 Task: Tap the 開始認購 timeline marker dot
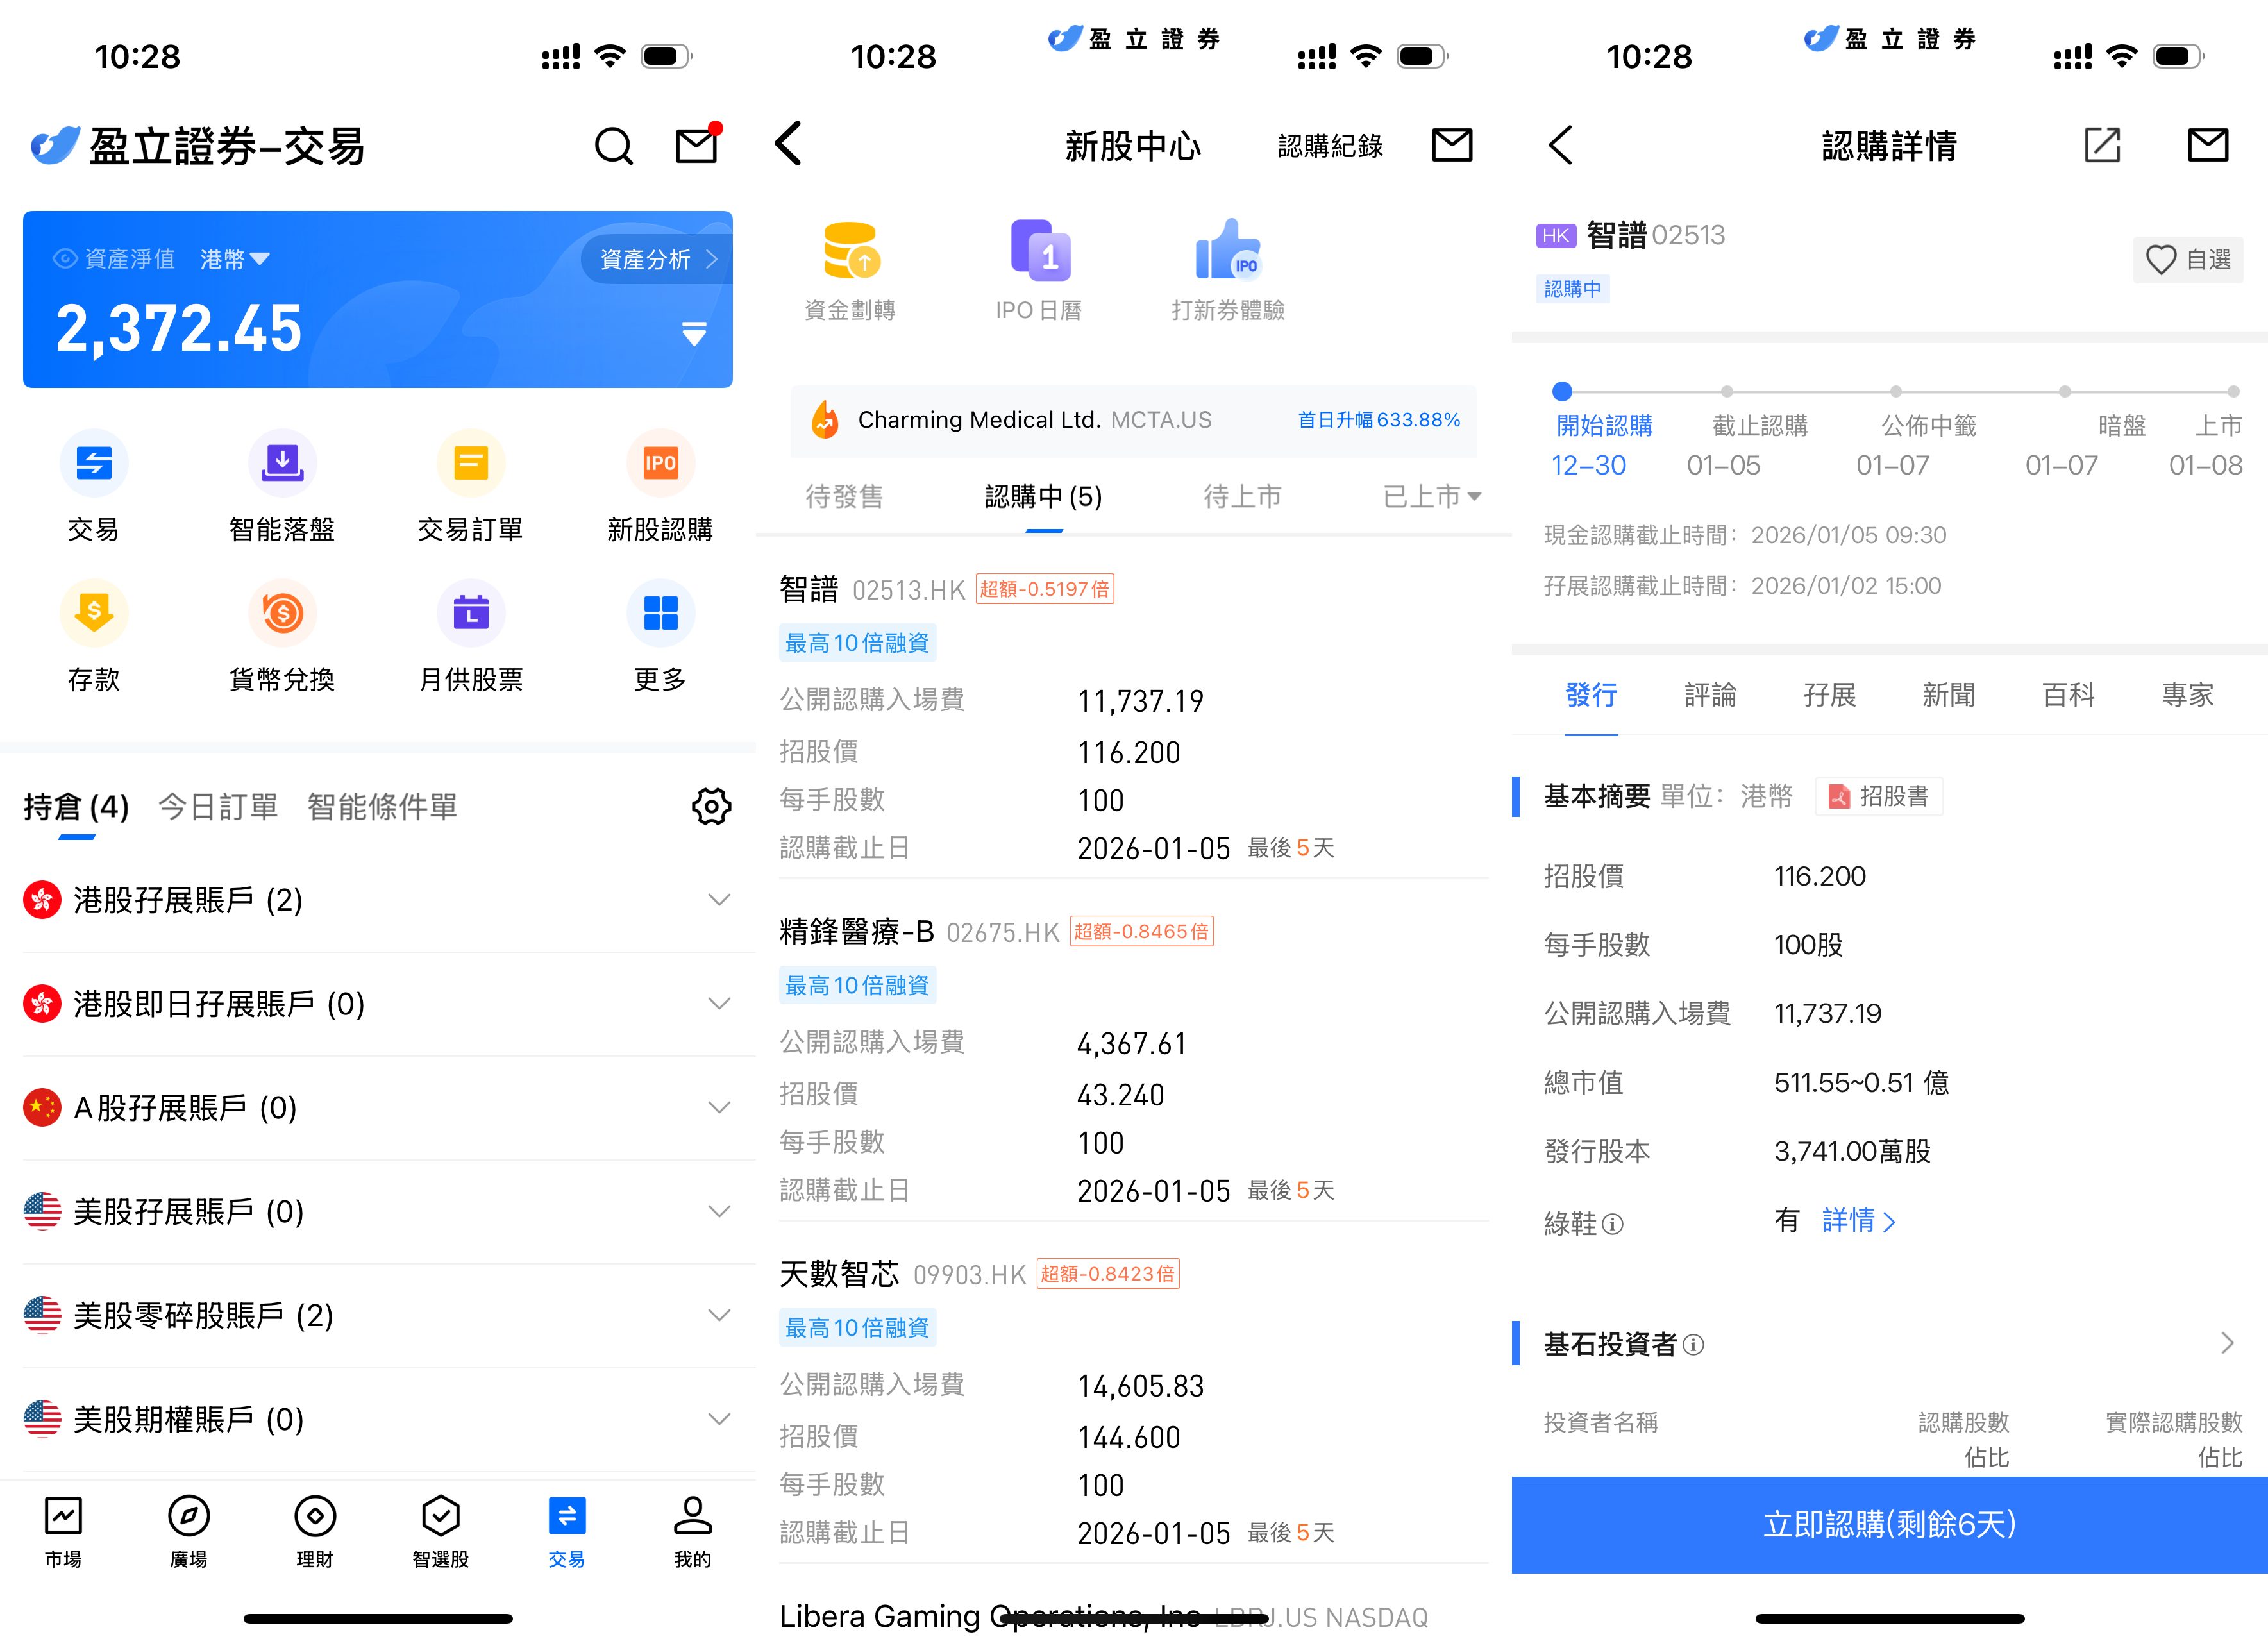pos(1562,391)
